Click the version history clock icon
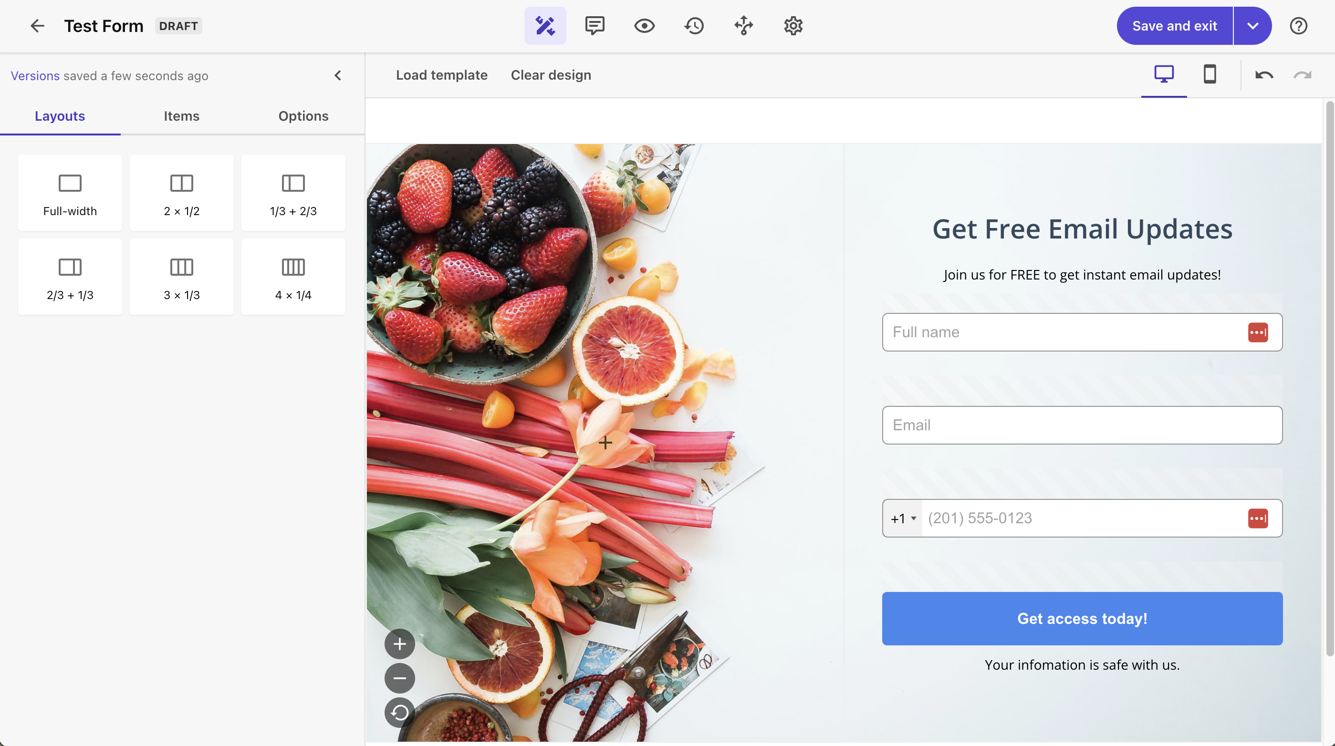Image resolution: width=1335 pixels, height=746 pixels. (x=694, y=26)
